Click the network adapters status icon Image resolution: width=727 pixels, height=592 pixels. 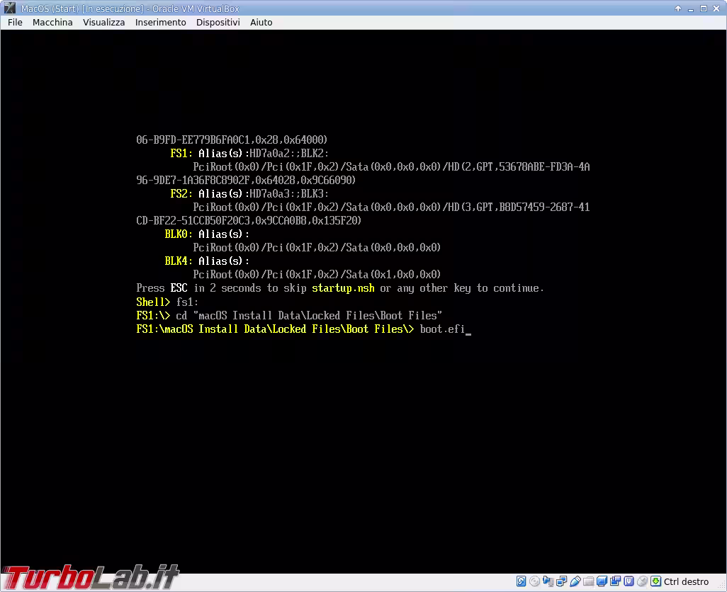click(561, 581)
